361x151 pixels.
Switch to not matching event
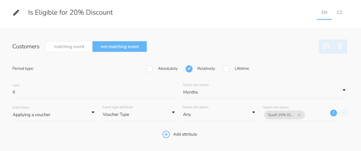120,47
